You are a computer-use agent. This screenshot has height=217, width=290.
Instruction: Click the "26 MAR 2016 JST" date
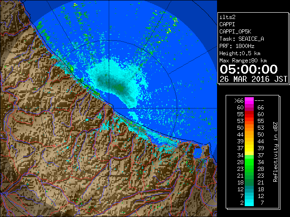point(254,79)
